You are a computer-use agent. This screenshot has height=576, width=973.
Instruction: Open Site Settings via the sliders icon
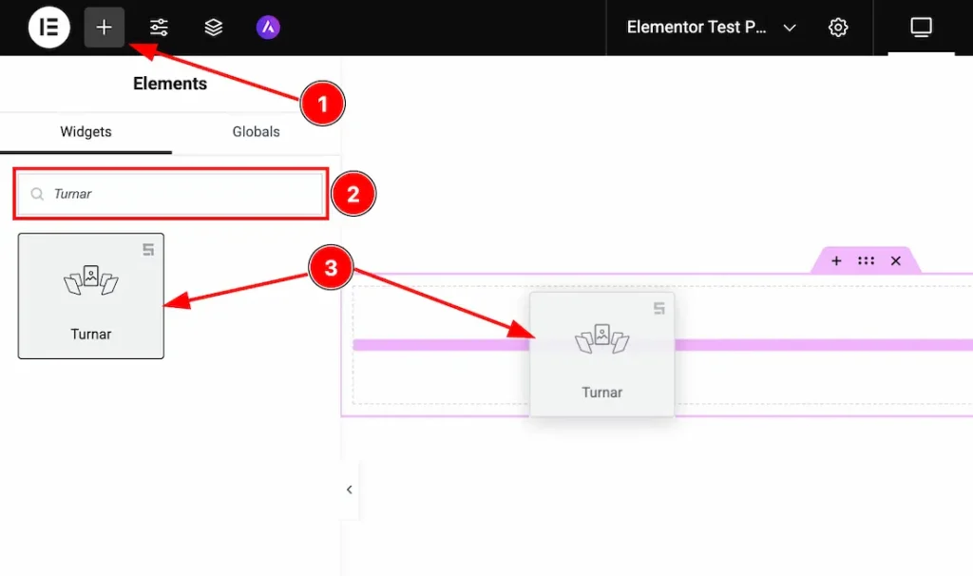(159, 27)
